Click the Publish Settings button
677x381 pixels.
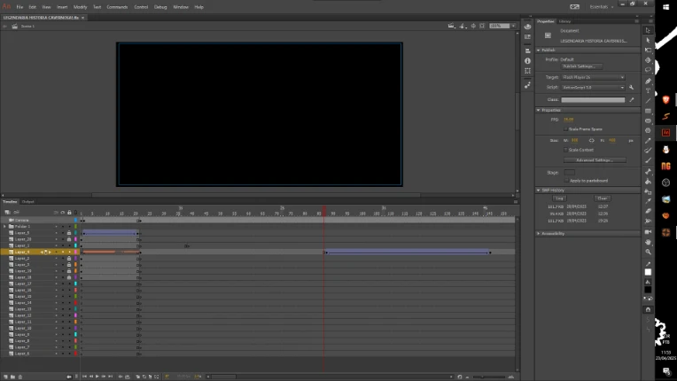[582, 66]
